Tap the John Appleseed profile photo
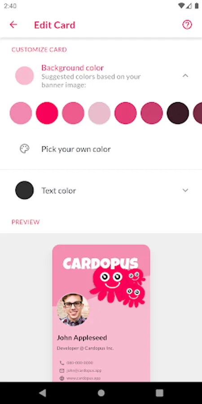202x404 pixels. 73,310
